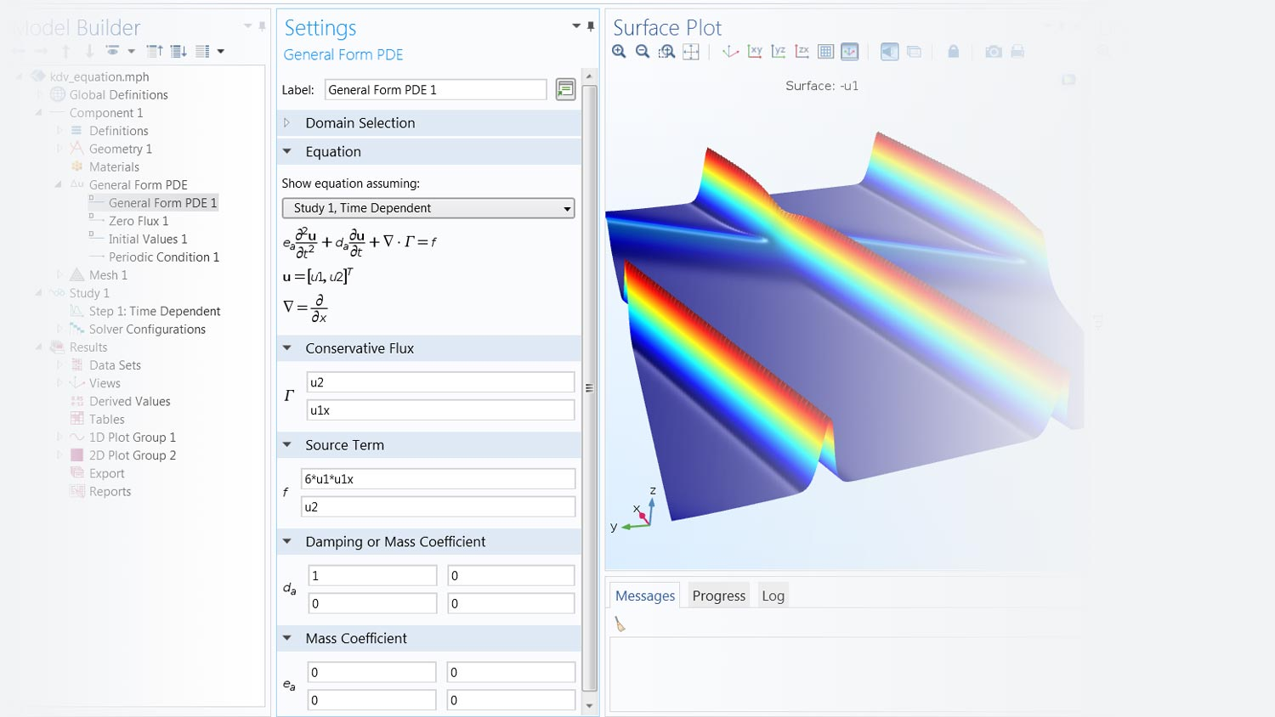Screen dimensions: 1275x717
Task: Open the label properties icon beside Label field
Action: pos(565,89)
